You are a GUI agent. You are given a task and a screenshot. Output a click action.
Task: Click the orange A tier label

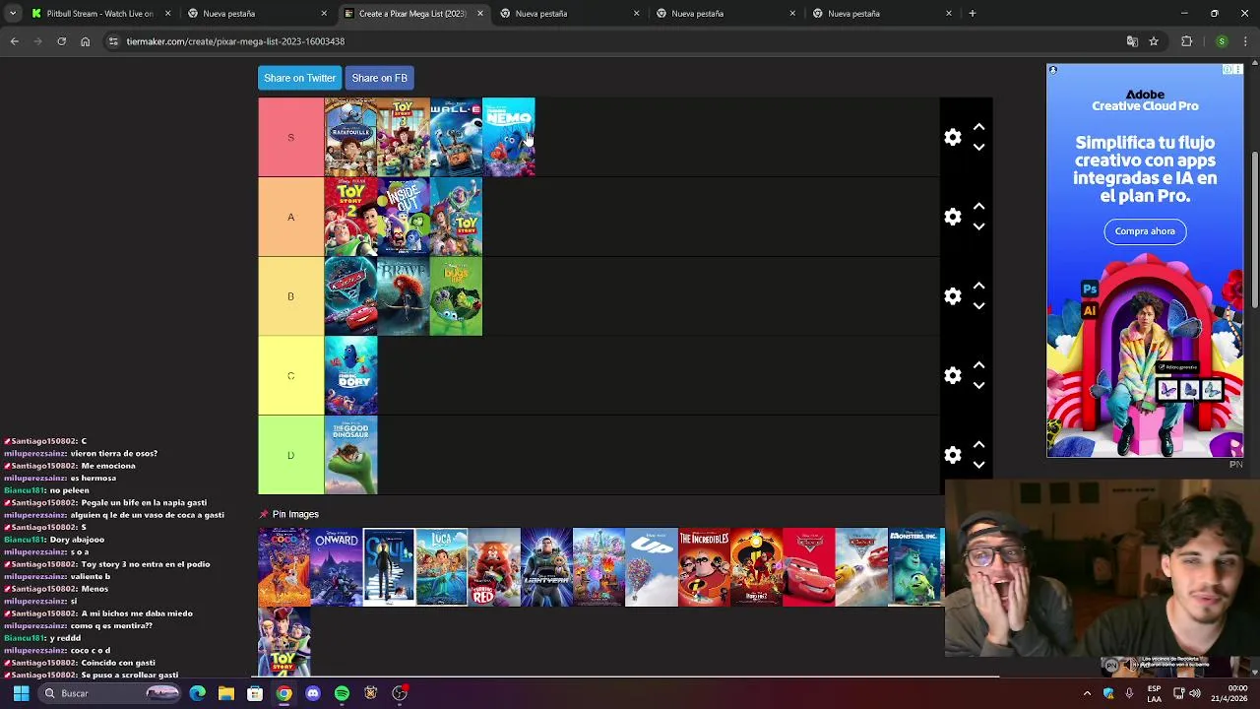click(290, 217)
